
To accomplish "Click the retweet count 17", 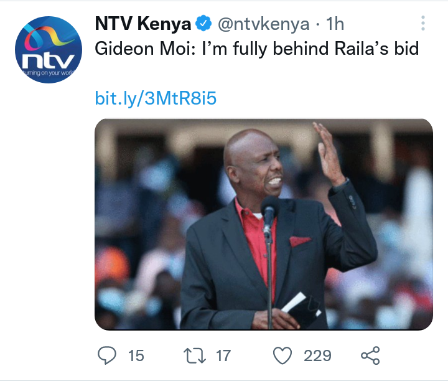I will pos(223,355).
